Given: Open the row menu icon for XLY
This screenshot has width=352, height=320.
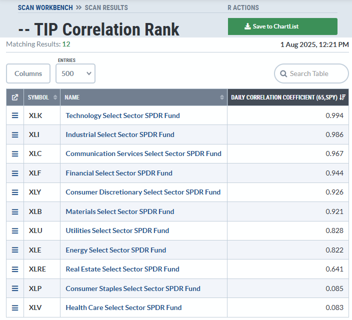Looking at the screenshot, I should (15, 192).
